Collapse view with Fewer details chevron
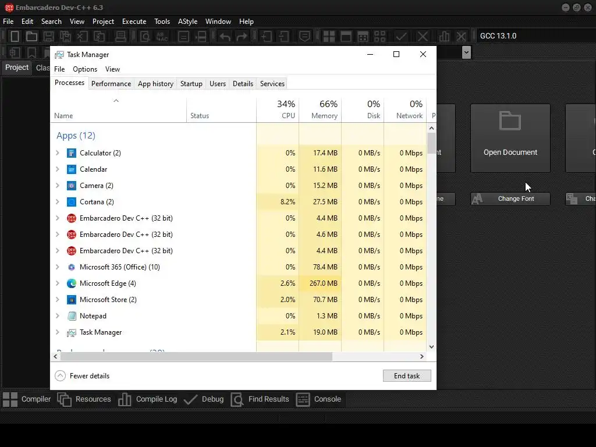 point(60,376)
